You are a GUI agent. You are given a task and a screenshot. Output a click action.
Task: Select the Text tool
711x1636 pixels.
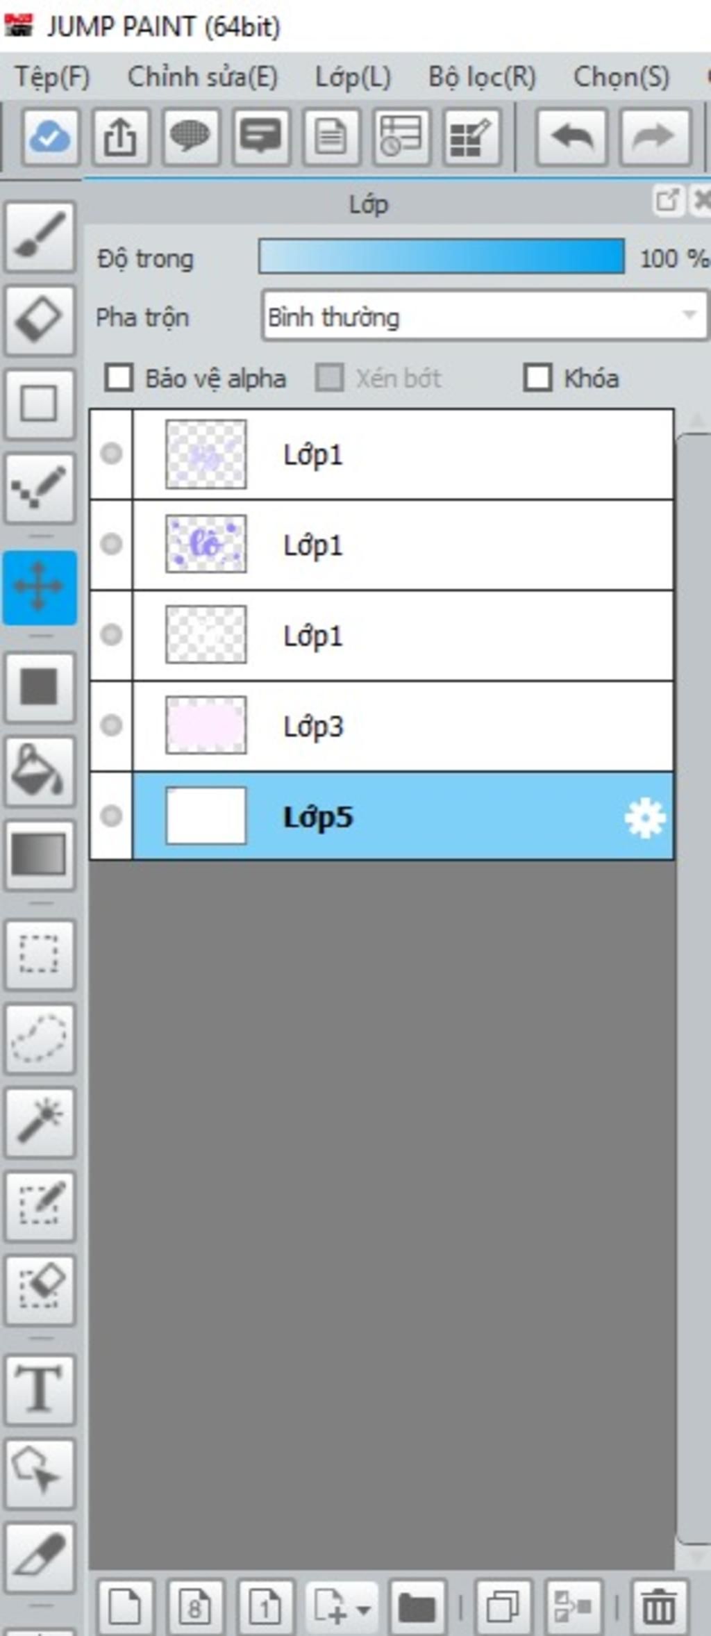click(40, 1389)
